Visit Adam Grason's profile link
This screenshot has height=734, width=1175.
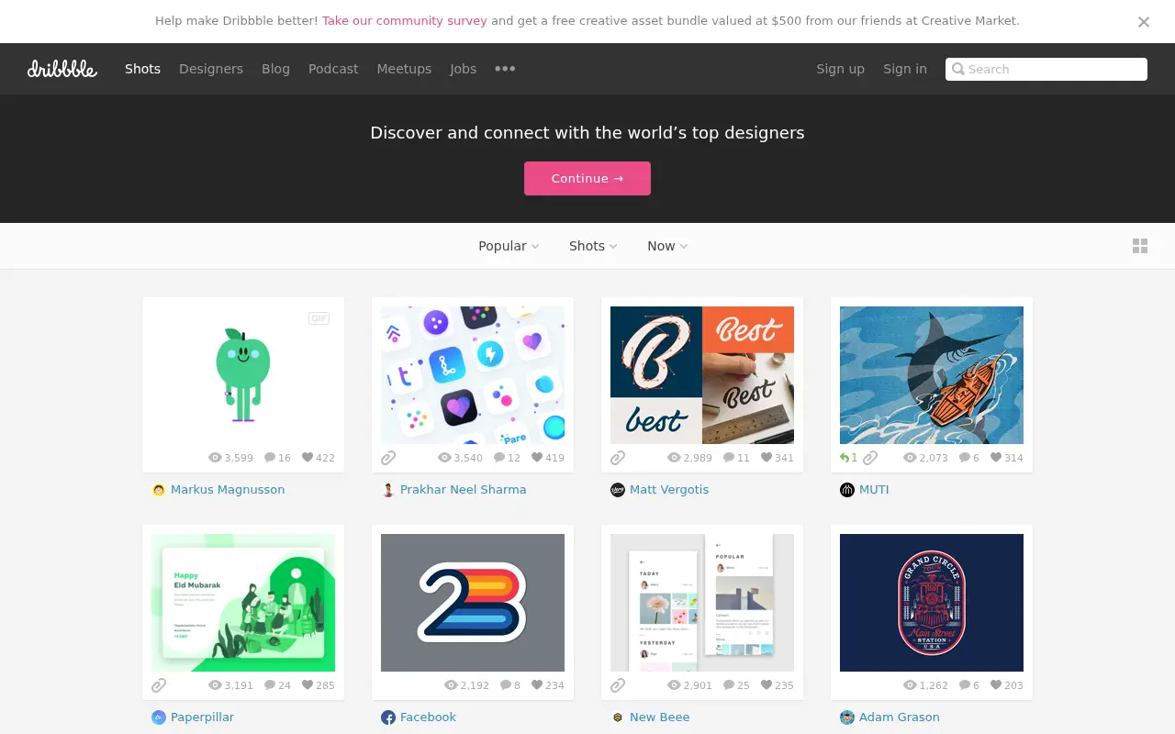pos(900,717)
